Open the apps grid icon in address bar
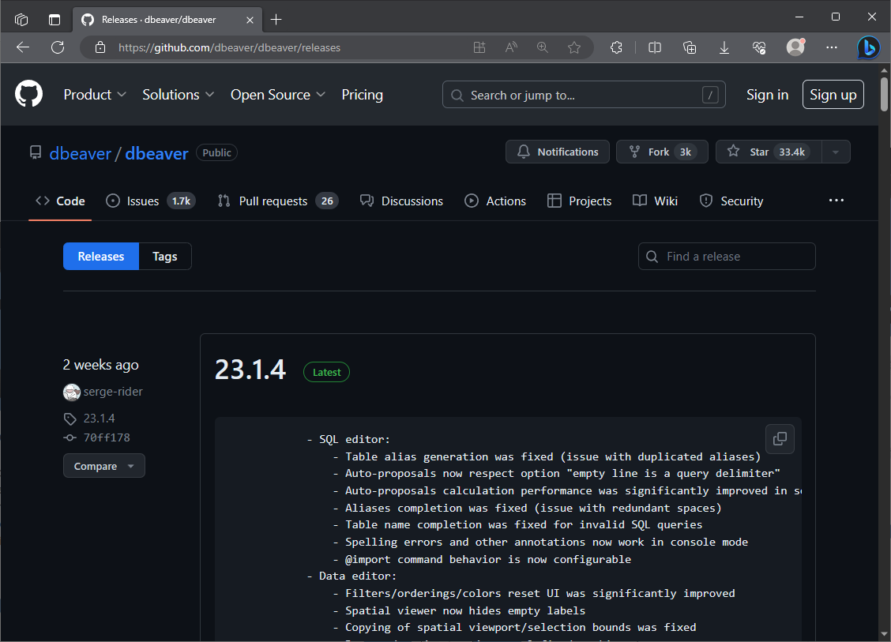 click(x=479, y=47)
